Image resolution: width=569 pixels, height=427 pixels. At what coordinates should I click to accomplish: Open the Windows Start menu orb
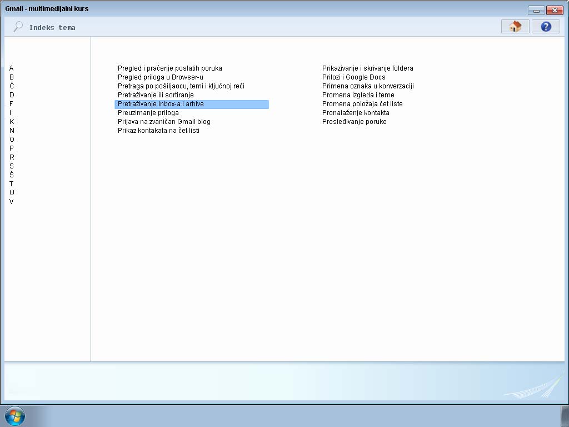[14, 416]
